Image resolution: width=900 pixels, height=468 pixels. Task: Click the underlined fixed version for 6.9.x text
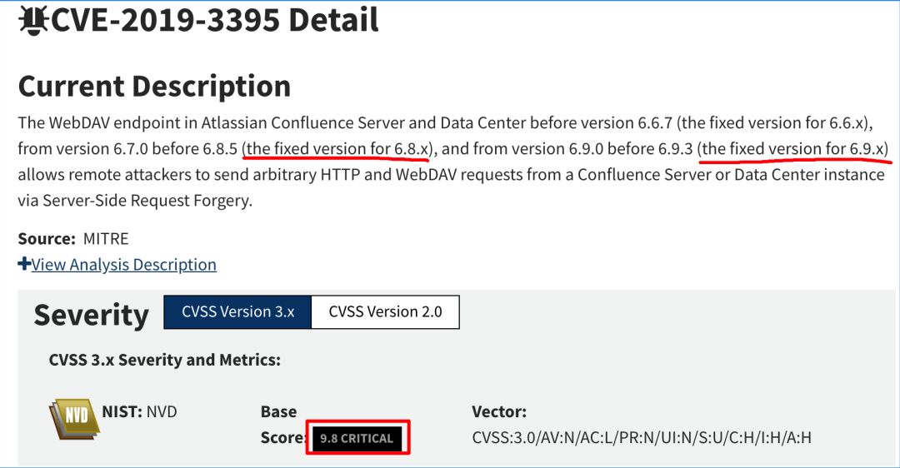[x=793, y=150]
